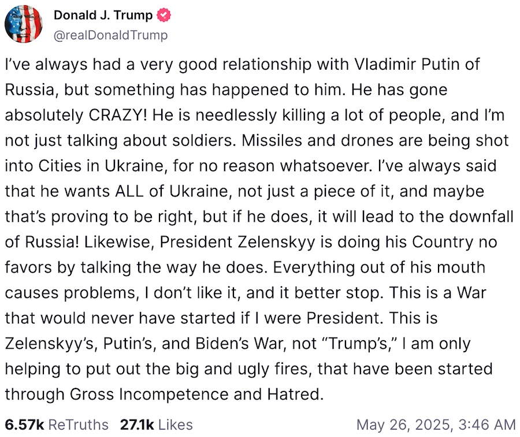Open the @realDonaldTrump handle link
Screen dimensions: 520x437
tap(110, 35)
